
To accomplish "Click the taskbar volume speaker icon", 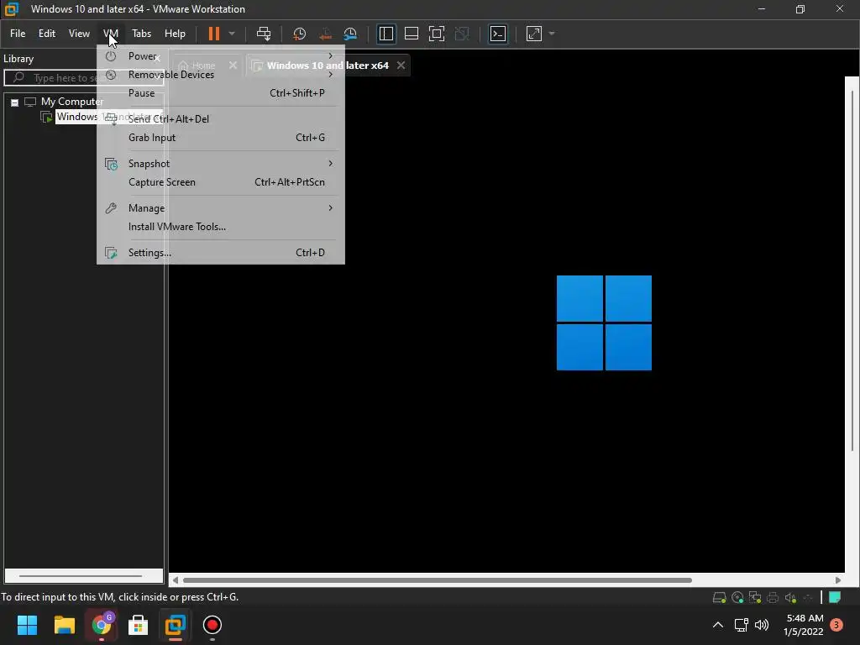I will pyautogui.click(x=762, y=625).
